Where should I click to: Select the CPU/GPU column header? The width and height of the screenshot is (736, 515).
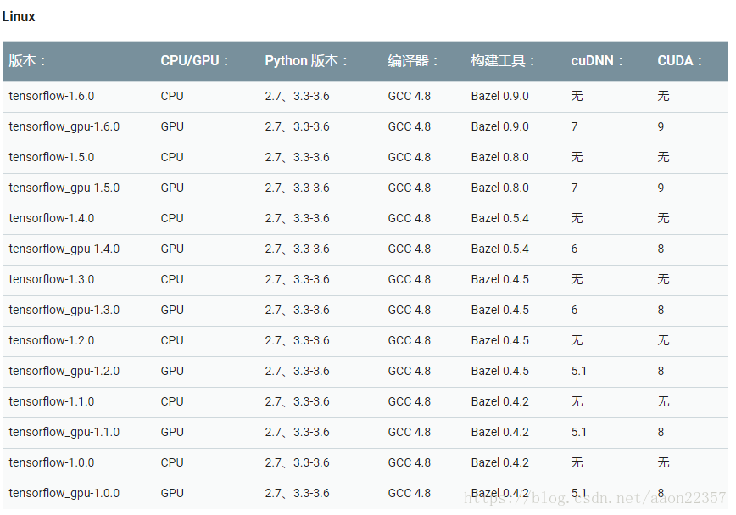(194, 60)
